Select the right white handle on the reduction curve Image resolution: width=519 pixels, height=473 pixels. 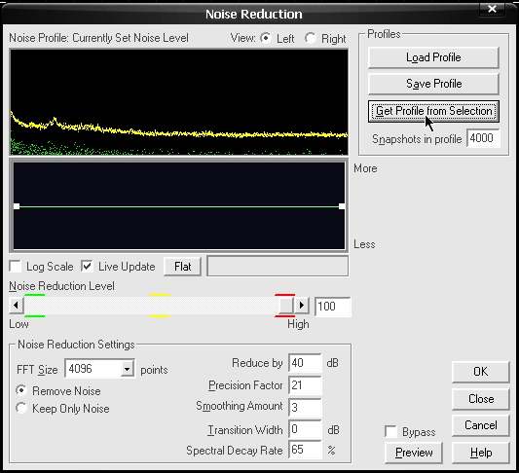[x=342, y=206]
